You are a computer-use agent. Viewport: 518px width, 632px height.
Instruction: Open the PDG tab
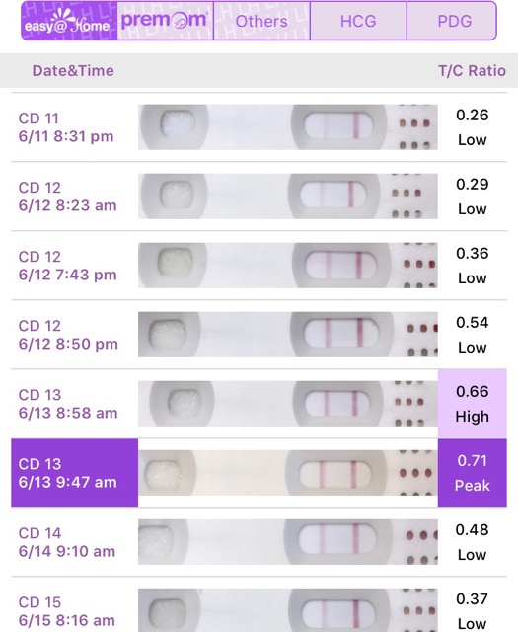[452, 21]
